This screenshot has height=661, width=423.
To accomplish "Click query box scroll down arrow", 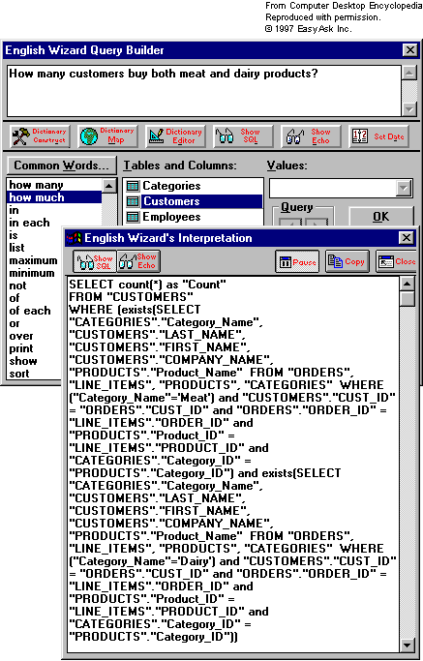I will [x=408, y=109].
